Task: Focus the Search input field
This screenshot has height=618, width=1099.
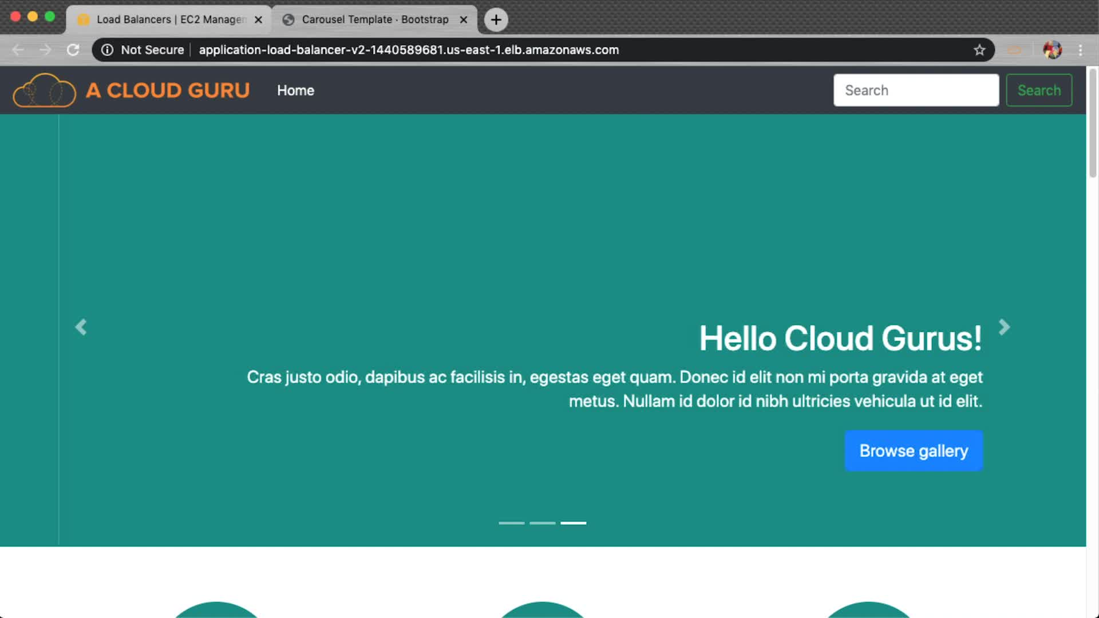Action: point(916,90)
